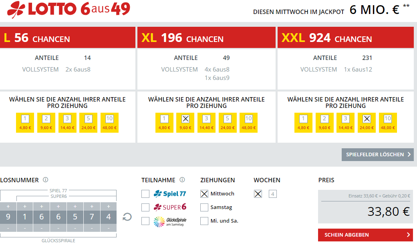Select 2 Anteile for 9,60 € in XXL
The image size is (417, 247).
click(324, 123)
